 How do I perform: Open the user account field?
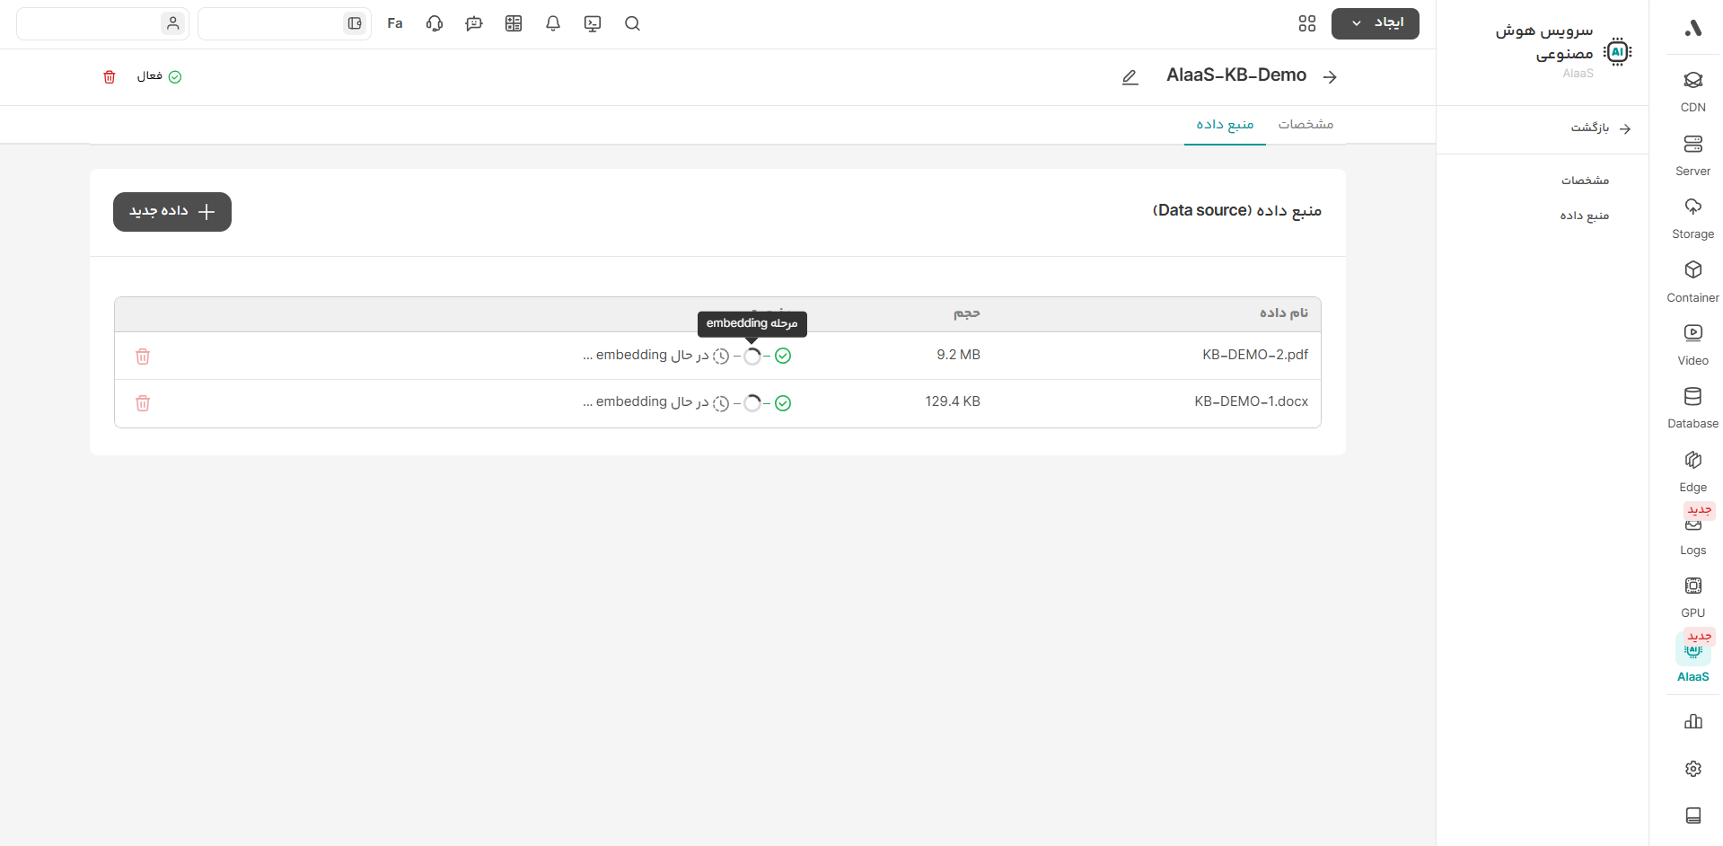[x=102, y=24]
